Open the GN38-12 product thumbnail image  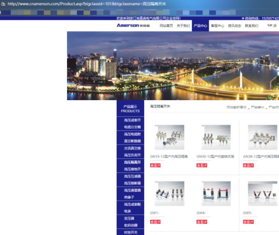(262, 137)
